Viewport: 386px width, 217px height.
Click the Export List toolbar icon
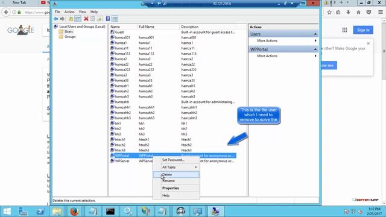(99, 19)
